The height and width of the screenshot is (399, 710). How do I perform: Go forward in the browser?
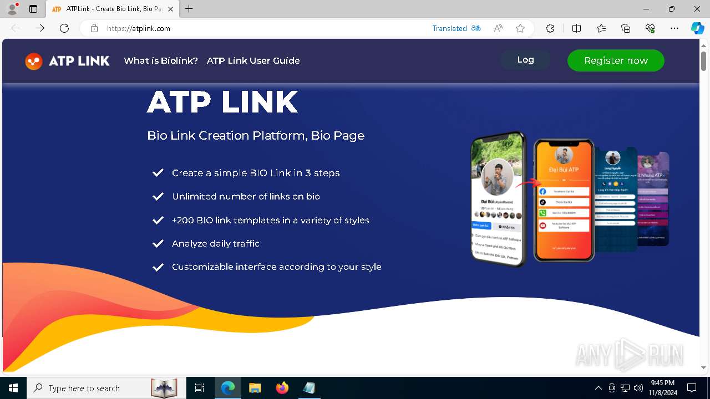coord(40,28)
